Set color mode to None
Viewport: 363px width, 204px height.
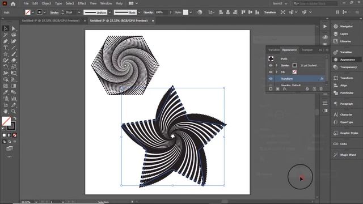tap(15, 135)
